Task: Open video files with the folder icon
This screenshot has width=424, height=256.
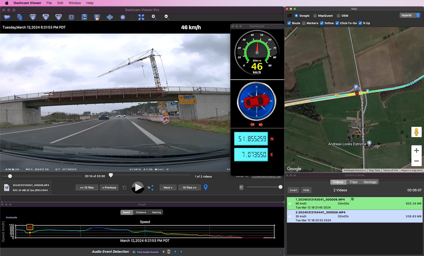Action: (x=7, y=17)
